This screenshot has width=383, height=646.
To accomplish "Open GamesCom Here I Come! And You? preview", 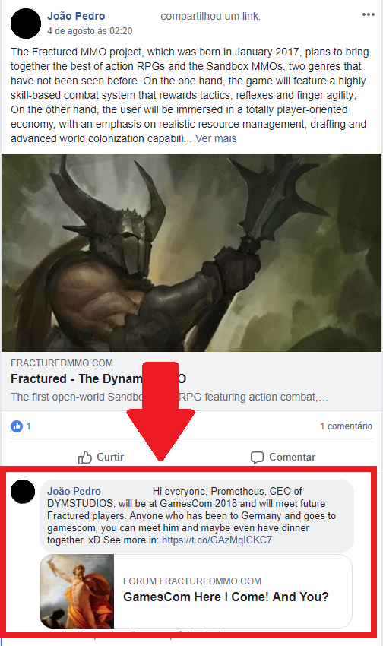I will (226, 597).
